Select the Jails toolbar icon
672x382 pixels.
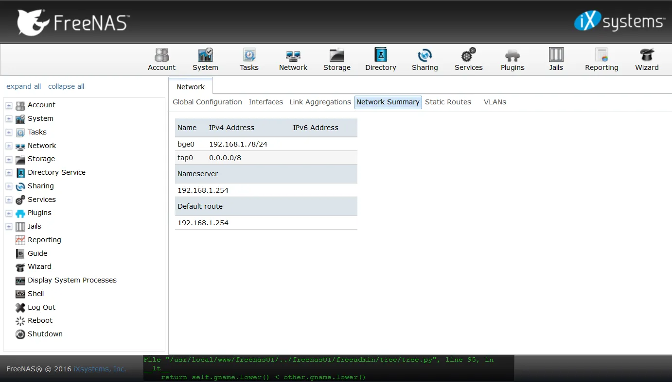pyautogui.click(x=555, y=58)
